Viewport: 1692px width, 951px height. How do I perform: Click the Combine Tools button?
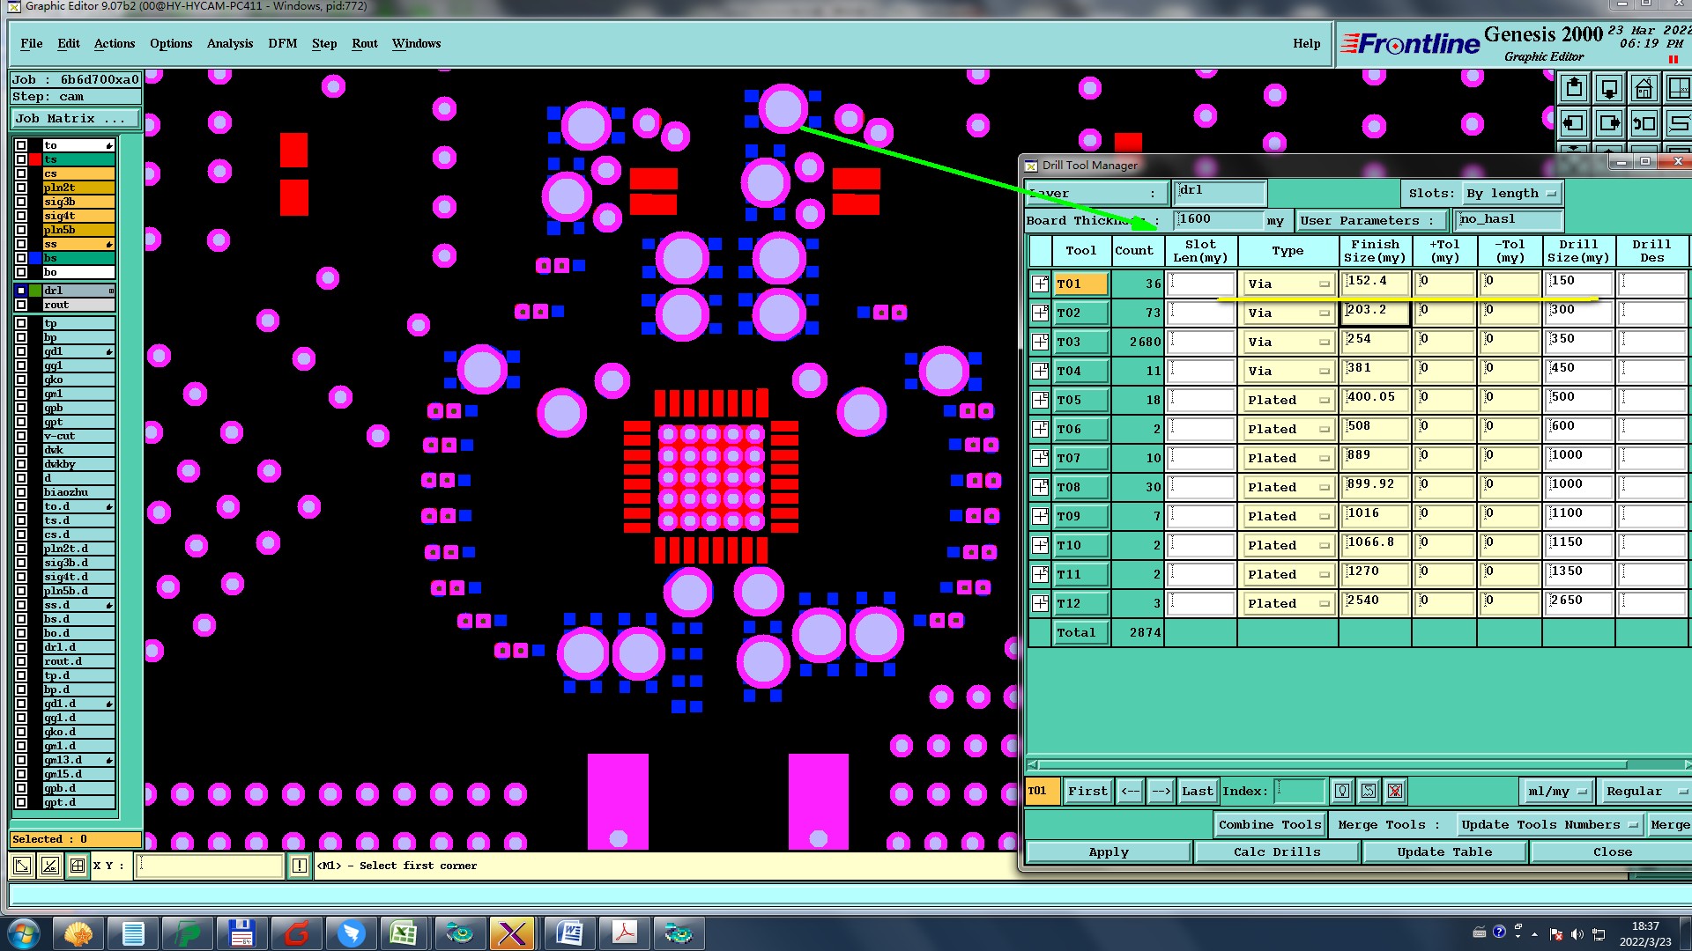coord(1269,824)
